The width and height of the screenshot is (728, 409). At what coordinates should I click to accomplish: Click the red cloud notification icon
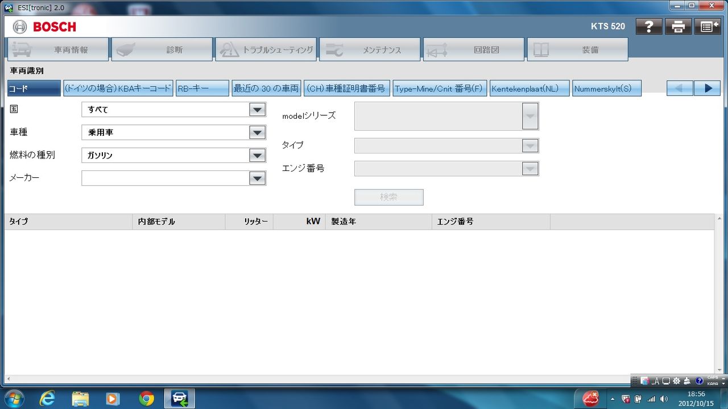590,398
